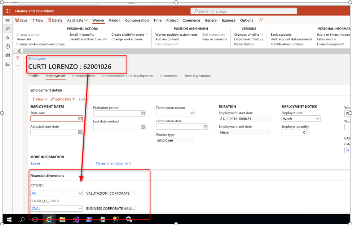Click New in the top action pane
This screenshot has width=353, height=225.
(37, 20)
